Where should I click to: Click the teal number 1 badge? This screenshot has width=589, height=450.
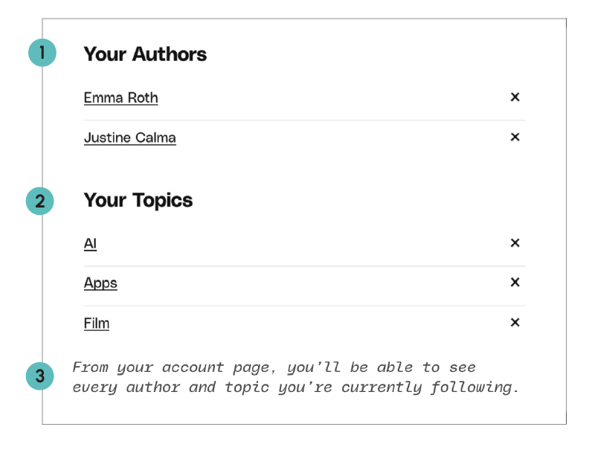tap(42, 53)
